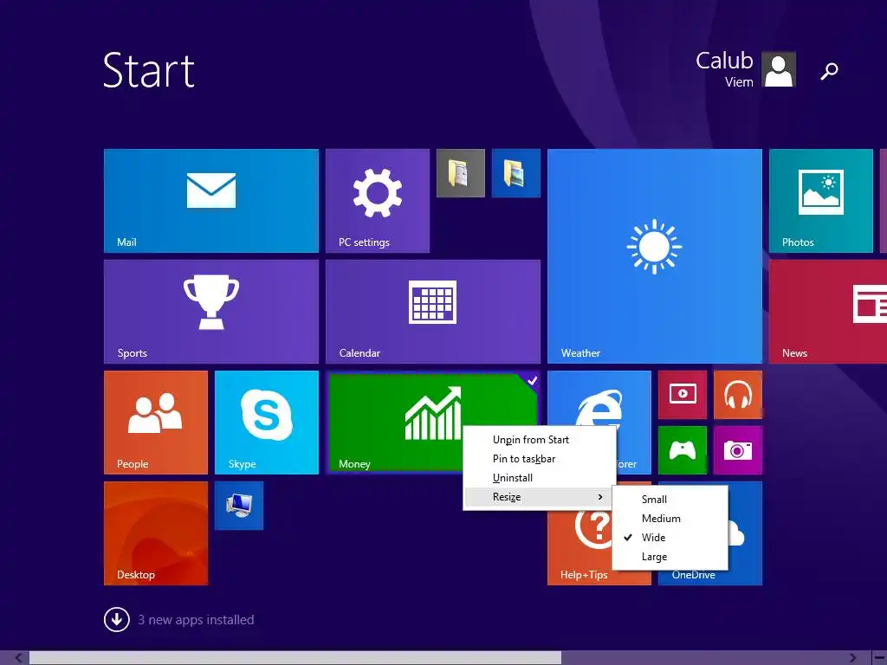Choose Unpin from Start in context menu

(x=539, y=439)
